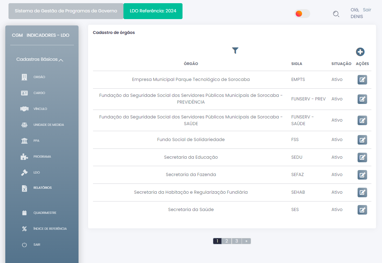Image resolution: width=382 pixels, height=263 pixels.
Task: Open the CARGO menu entry
Action: pos(39,93)
